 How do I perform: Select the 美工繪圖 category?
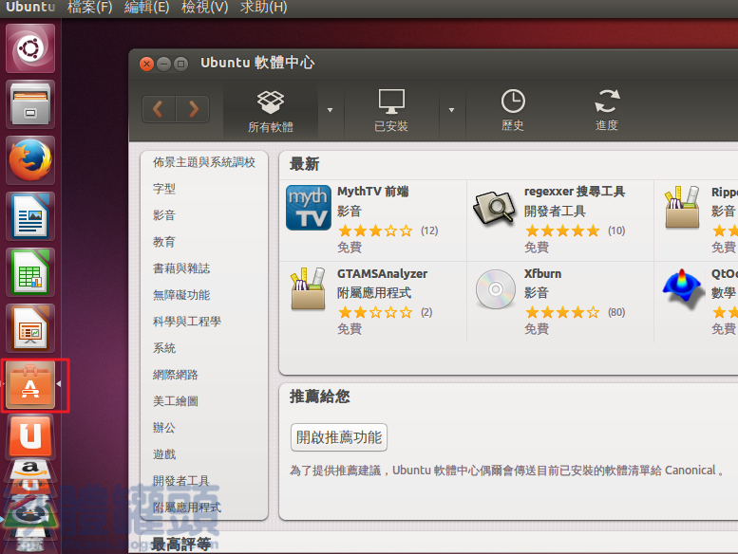point(175,401)
